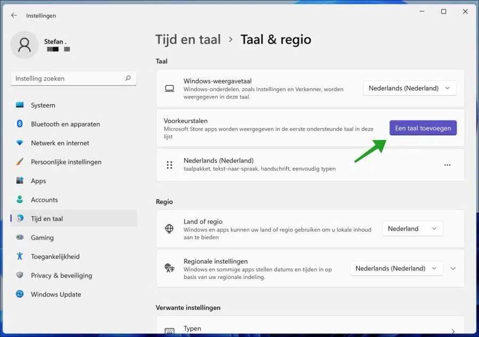
Task: Click the Privacy & beveiliging shield icon
Action: coord(20,275)
